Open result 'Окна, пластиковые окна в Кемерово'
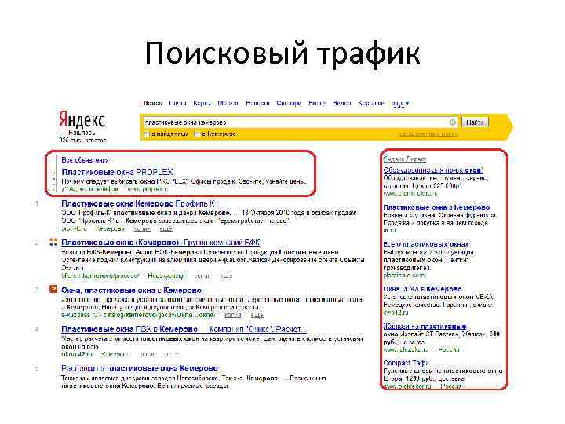565x424 pixels. [131, 291]
